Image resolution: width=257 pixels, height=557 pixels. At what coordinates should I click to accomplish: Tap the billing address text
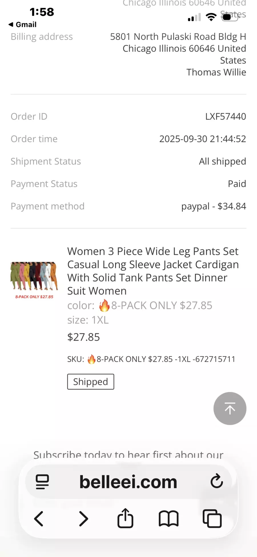(x=178, y=54)
